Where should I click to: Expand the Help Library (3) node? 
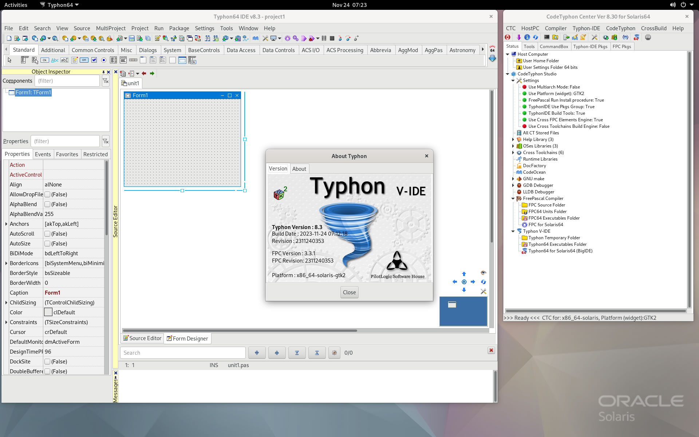(x=513, y=139)
